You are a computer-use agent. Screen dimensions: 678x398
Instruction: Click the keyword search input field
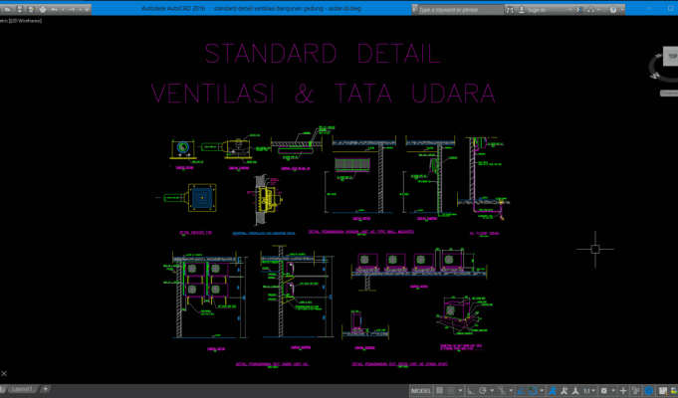point(461,10)
